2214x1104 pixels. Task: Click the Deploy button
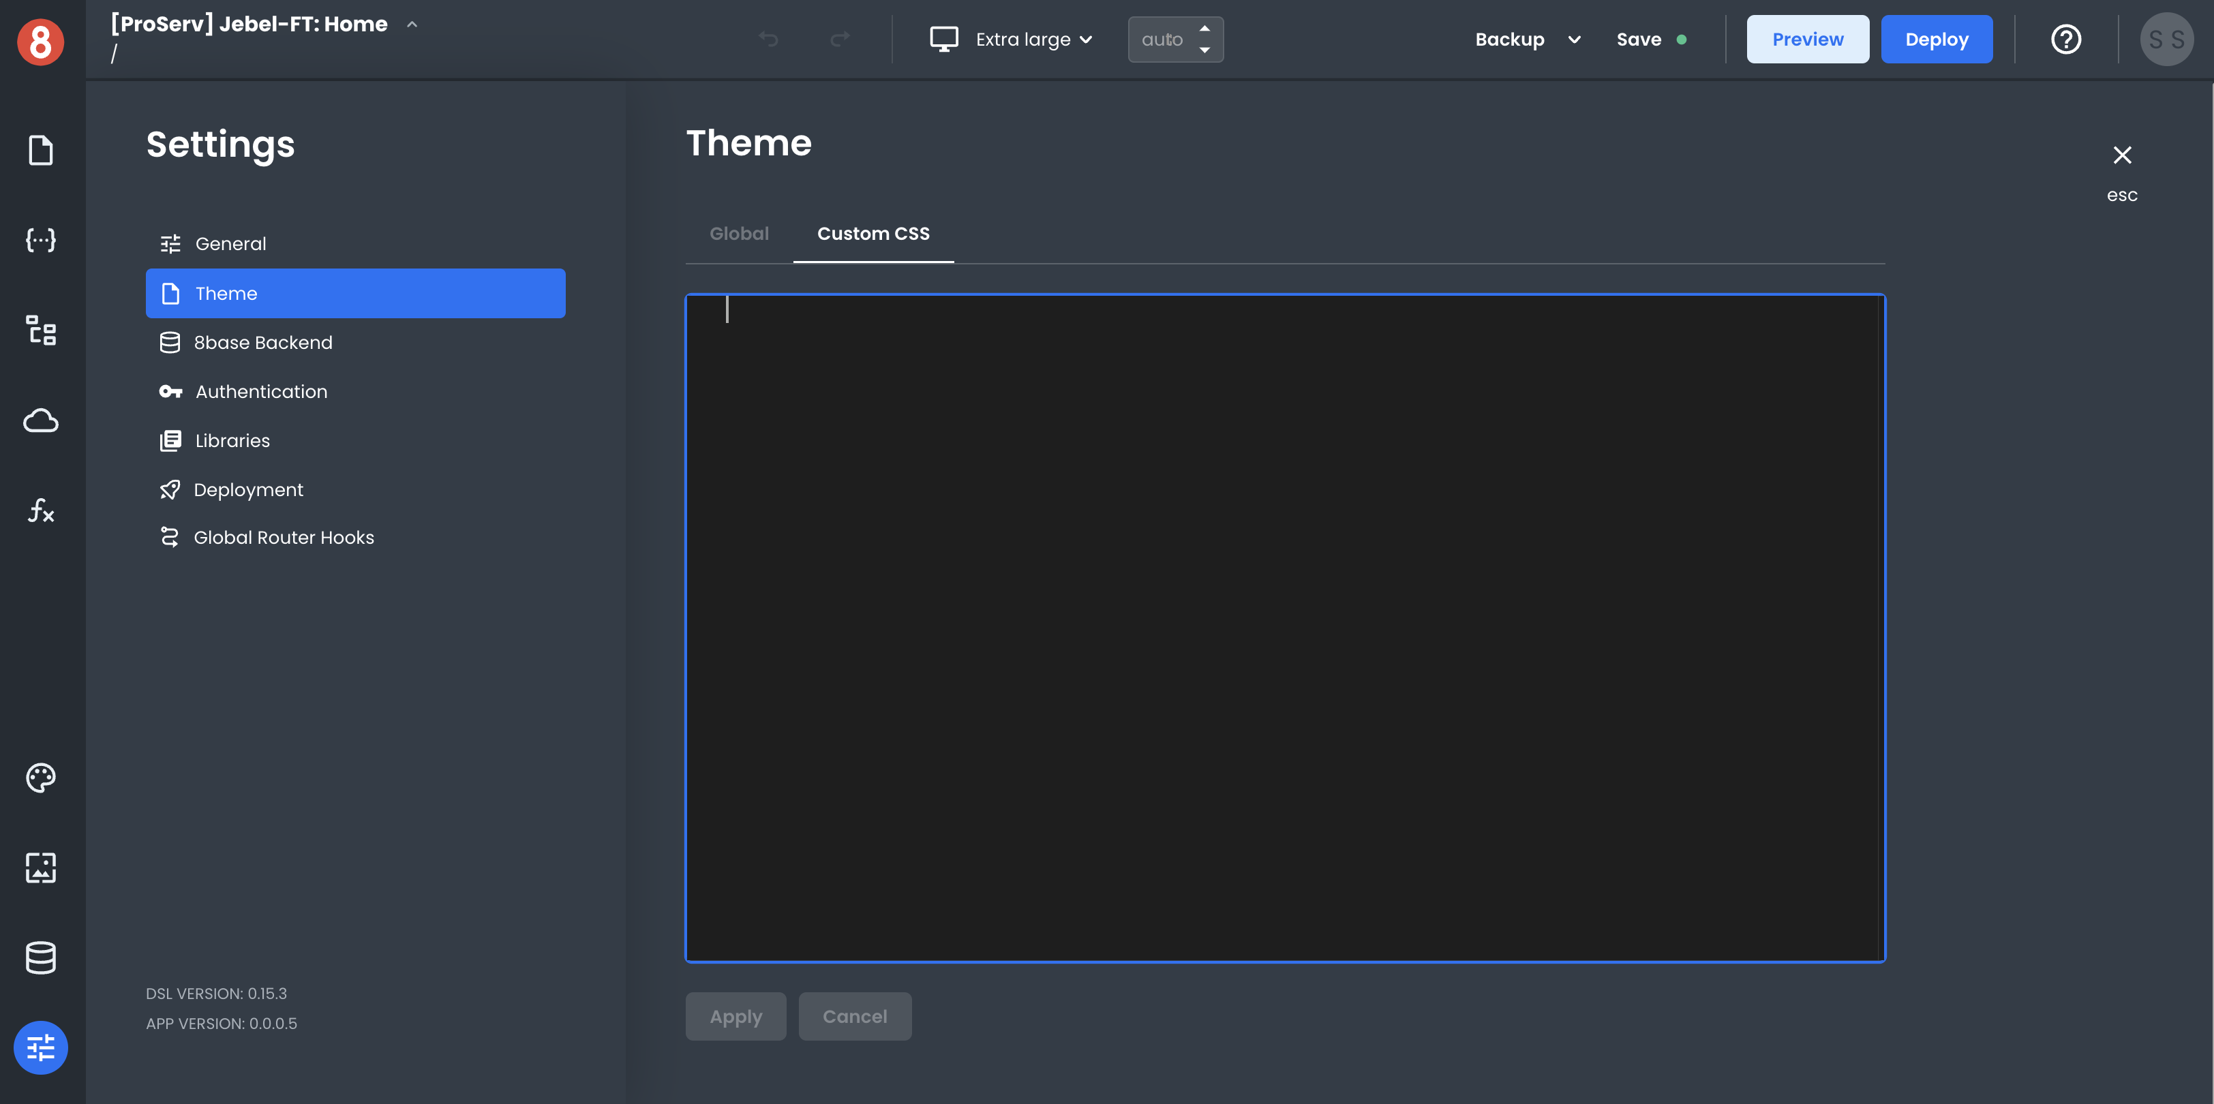tap(1937, 40)
